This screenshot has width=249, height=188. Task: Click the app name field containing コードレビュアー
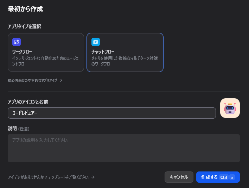point(111,113)
